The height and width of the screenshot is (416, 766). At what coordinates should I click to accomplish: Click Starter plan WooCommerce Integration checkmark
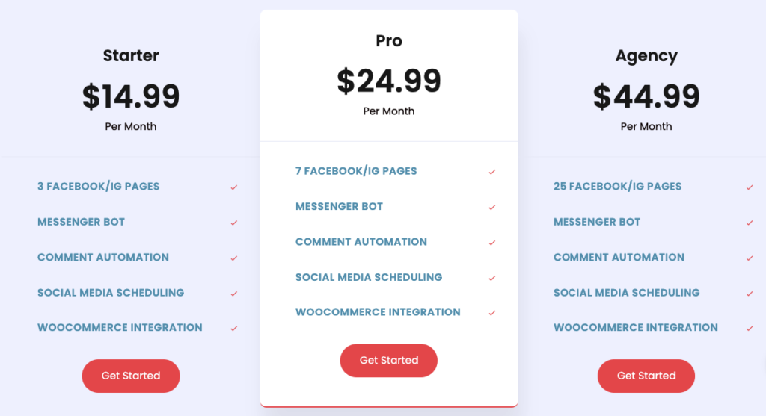(234, 329)
